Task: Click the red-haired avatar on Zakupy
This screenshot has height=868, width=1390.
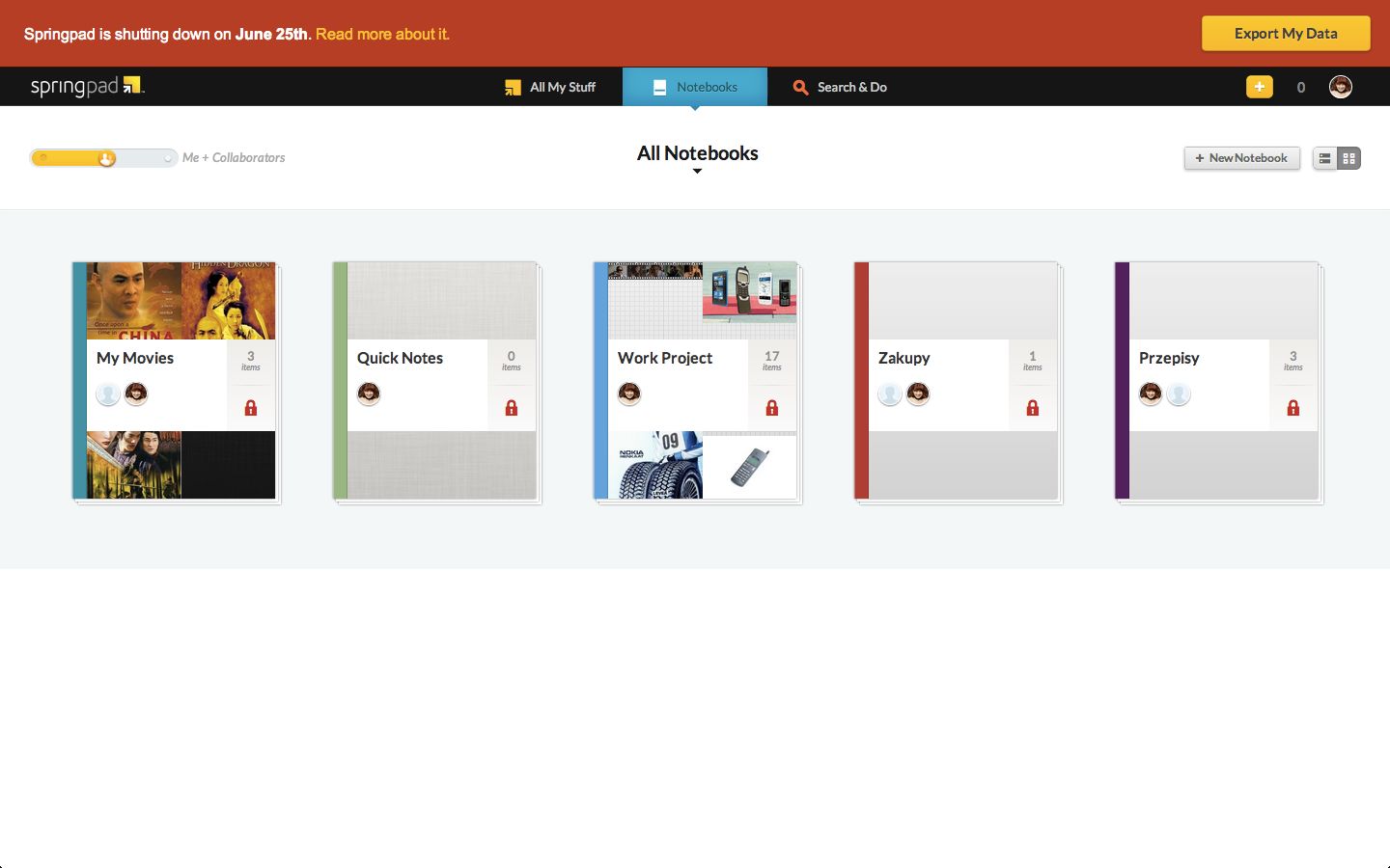Action: (x=918, y=393)
